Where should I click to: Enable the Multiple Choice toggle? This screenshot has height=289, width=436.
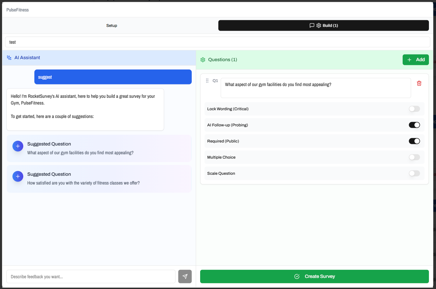(x=414, y=157)
